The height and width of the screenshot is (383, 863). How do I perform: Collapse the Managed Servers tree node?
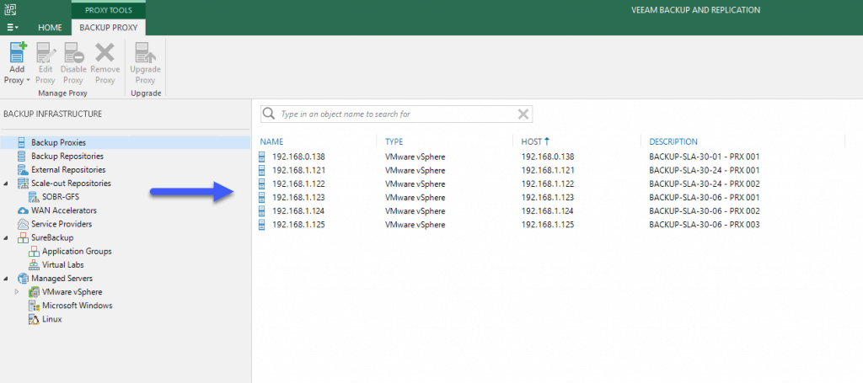tap(7, 279)
